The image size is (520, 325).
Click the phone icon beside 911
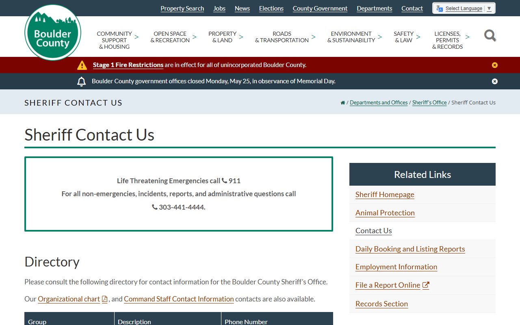pos(224,181)
